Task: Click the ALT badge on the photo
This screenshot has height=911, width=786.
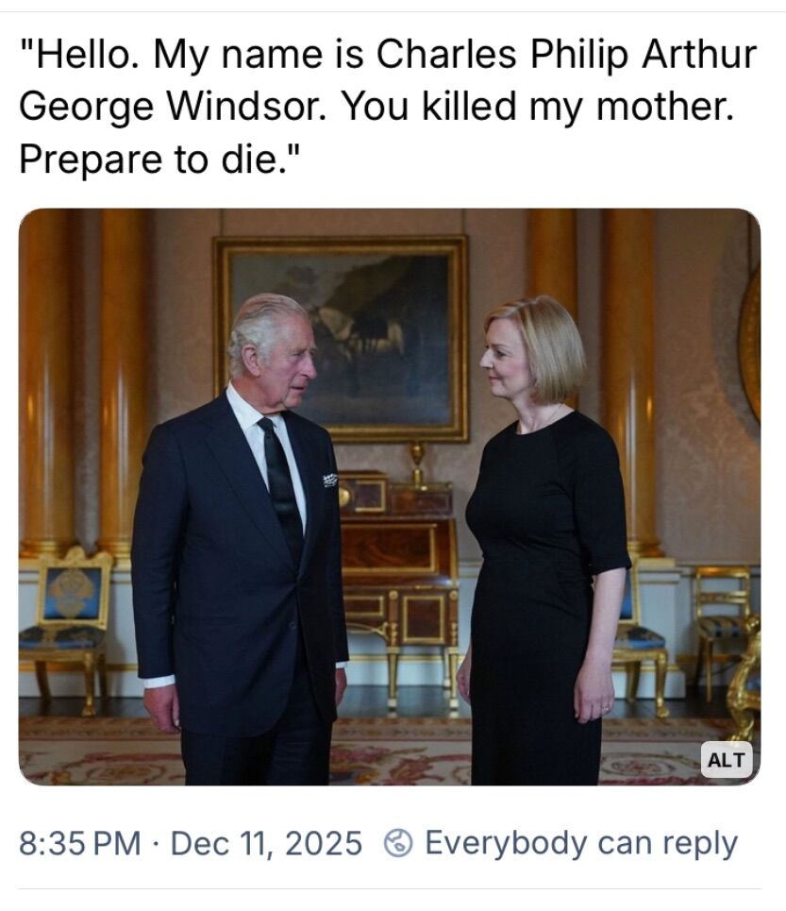Action: (x=726, y=759)
